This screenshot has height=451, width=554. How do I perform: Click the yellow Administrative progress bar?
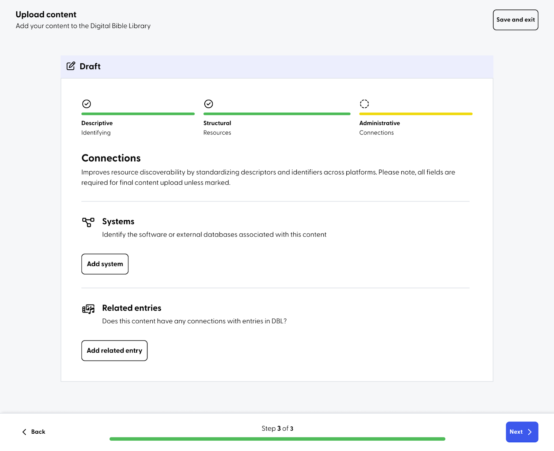(416, 114)
